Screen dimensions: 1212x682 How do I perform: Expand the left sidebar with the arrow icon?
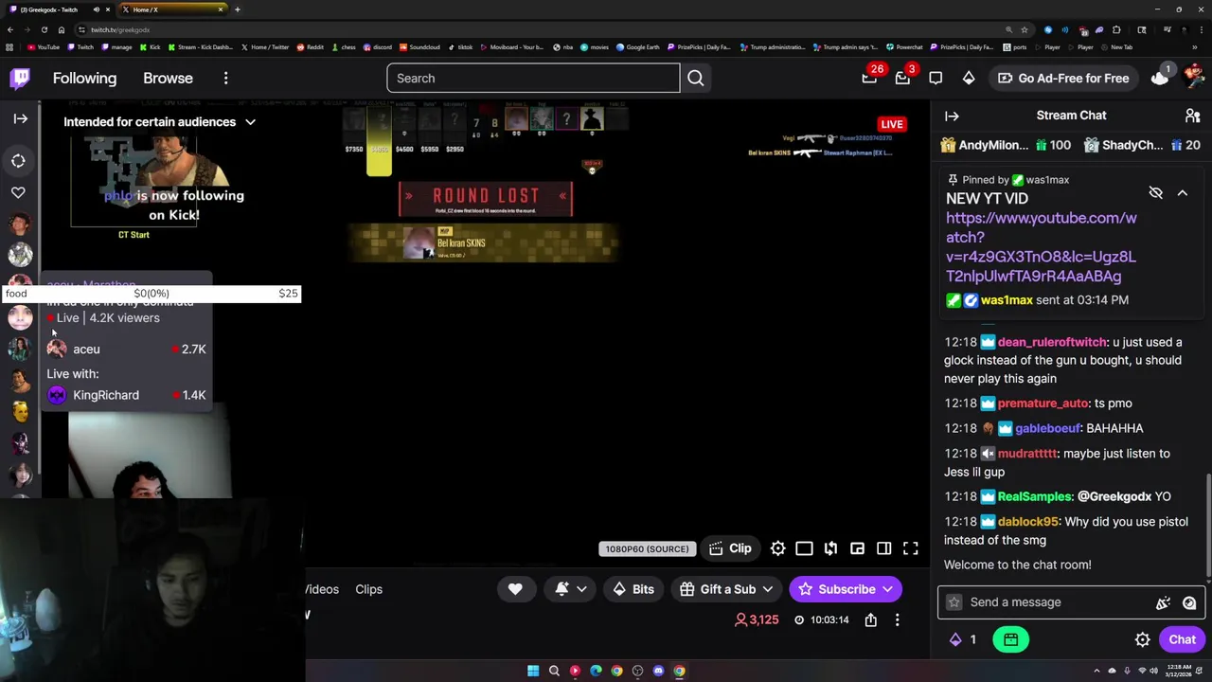tap(20, 118)
